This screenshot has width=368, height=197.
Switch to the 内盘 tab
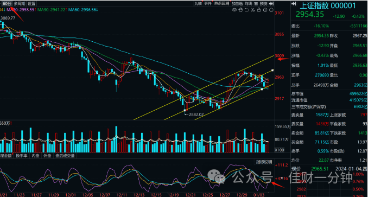point(35,155)
